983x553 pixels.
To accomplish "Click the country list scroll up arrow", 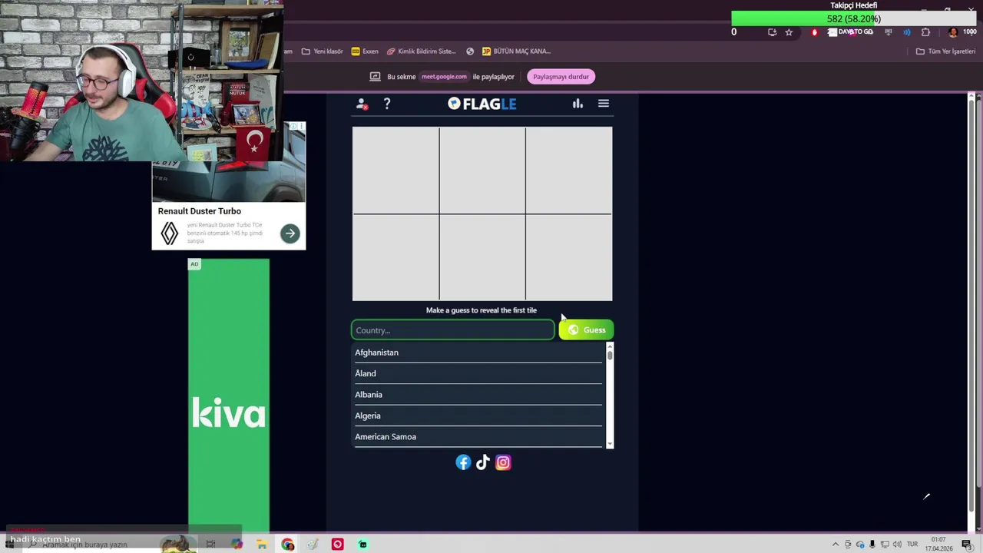I will click(x=610, y=346).
